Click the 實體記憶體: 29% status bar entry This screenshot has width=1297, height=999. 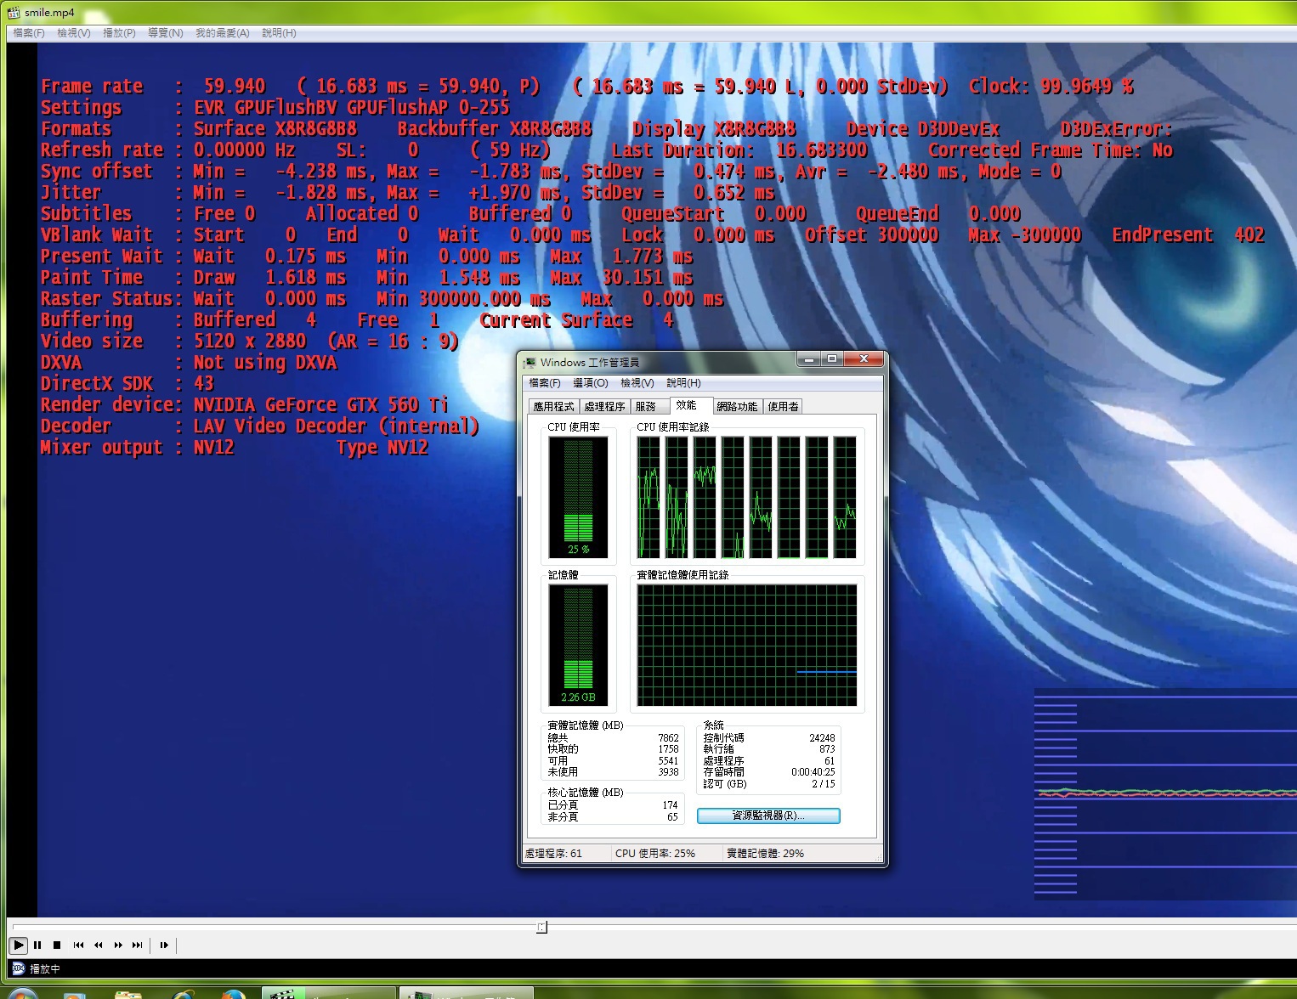coord(766,854)
